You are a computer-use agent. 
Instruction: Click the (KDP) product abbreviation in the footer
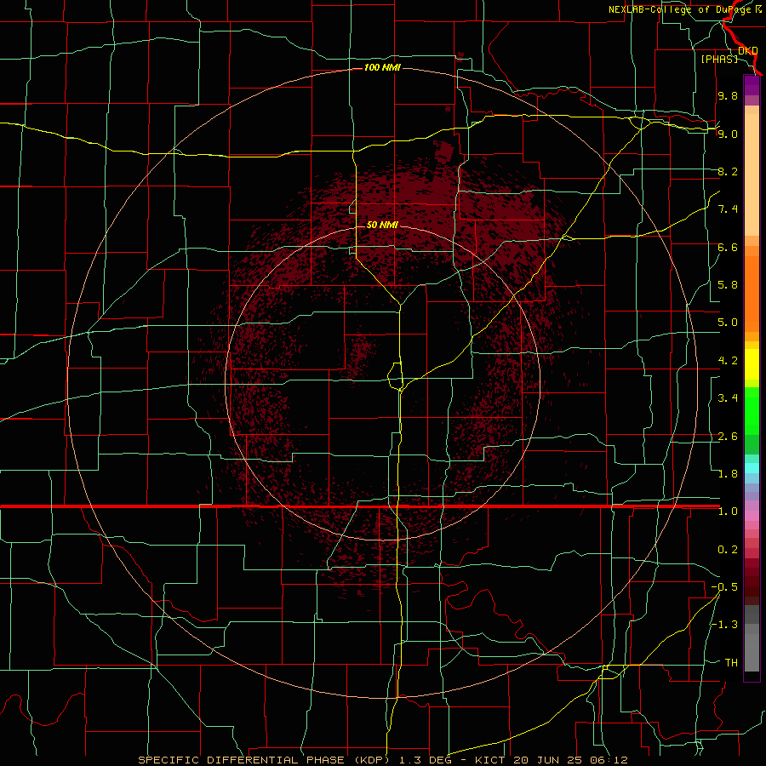[372, 760]
